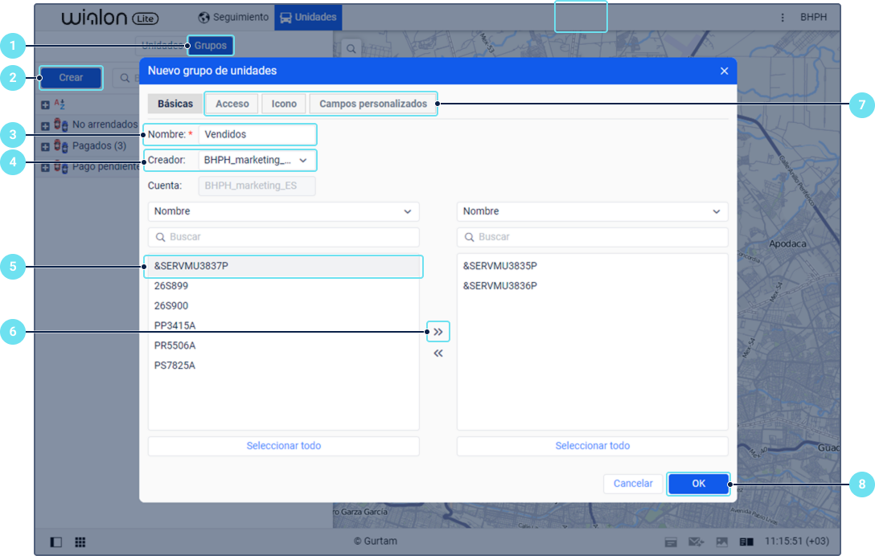Click the remove-from-group double left arrow
The image size is (875, 556).
tap(438, 354)
